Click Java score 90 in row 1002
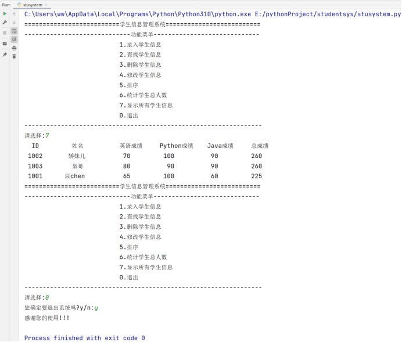 tap(214, 156)
